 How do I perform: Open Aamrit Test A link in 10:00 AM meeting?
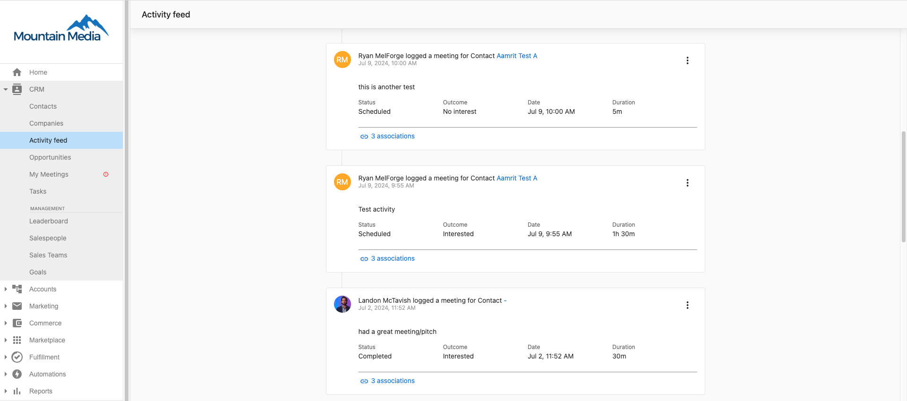point(517,56)
